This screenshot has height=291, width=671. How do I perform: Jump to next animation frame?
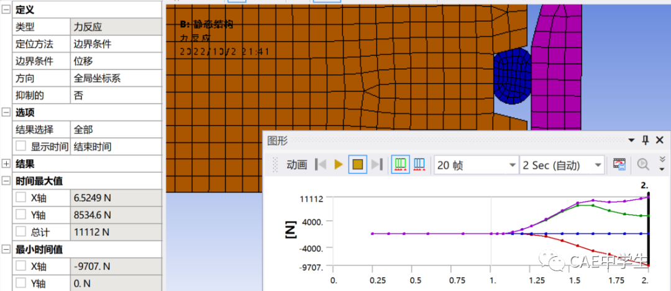(x=377, y=165)
